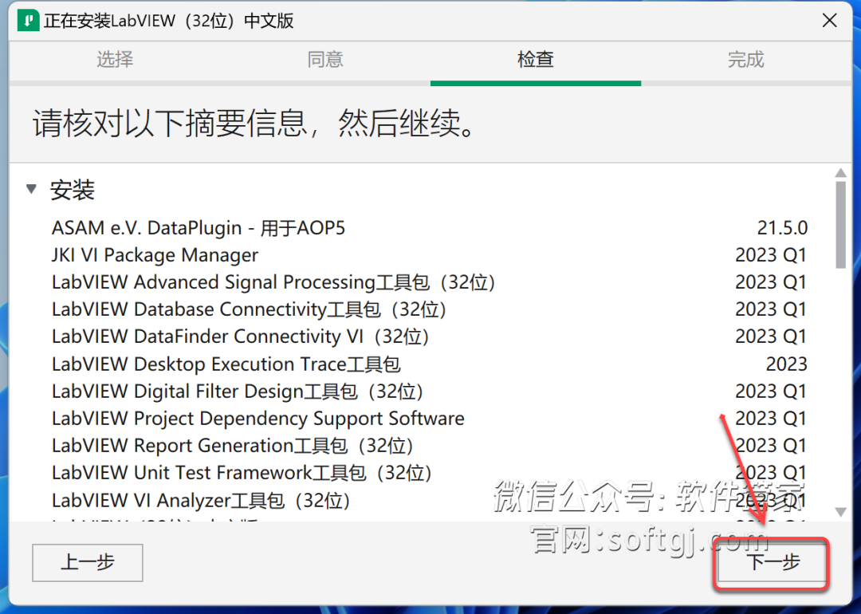The height and width of the screenshot is (614, 861).
Task: Collapse the 安装 section
Action: point(30,190)
